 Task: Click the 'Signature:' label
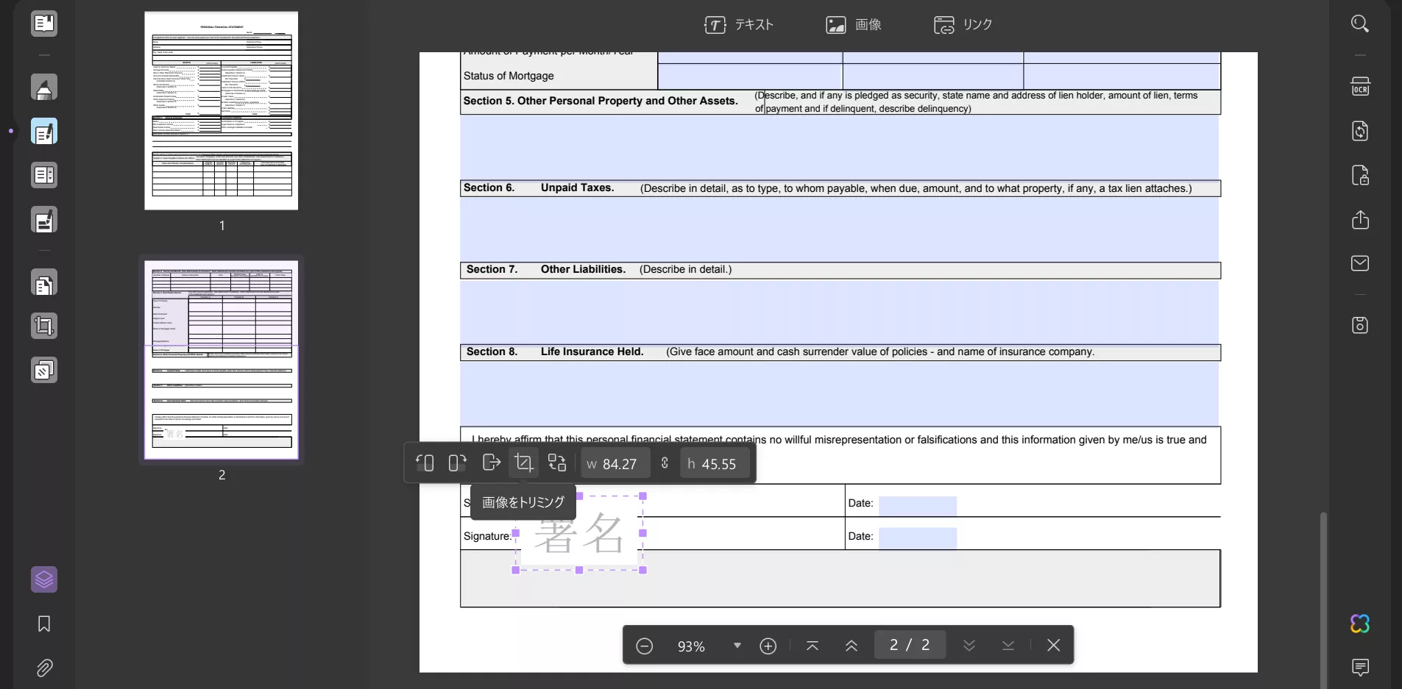click(x=487, y=536)
